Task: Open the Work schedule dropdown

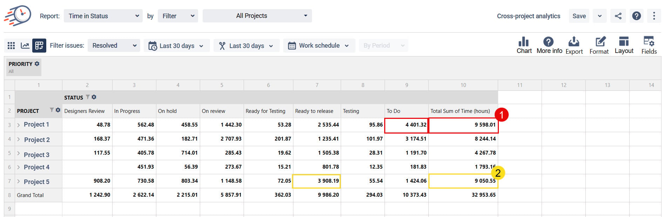Action: [319, 46]
